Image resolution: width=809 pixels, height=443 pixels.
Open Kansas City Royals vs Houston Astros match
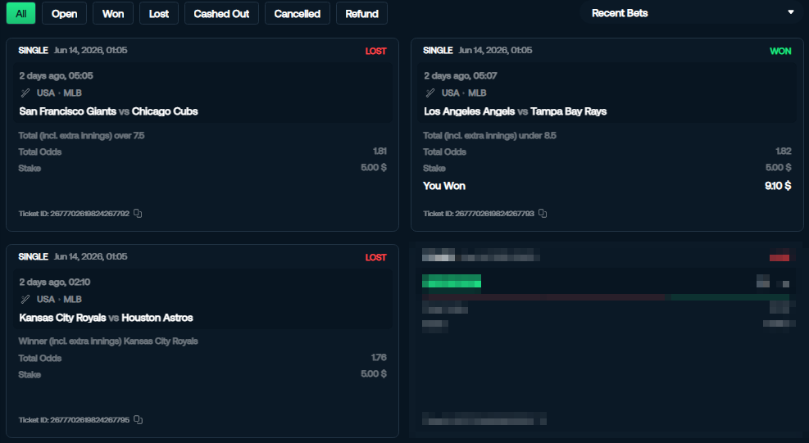106,318
